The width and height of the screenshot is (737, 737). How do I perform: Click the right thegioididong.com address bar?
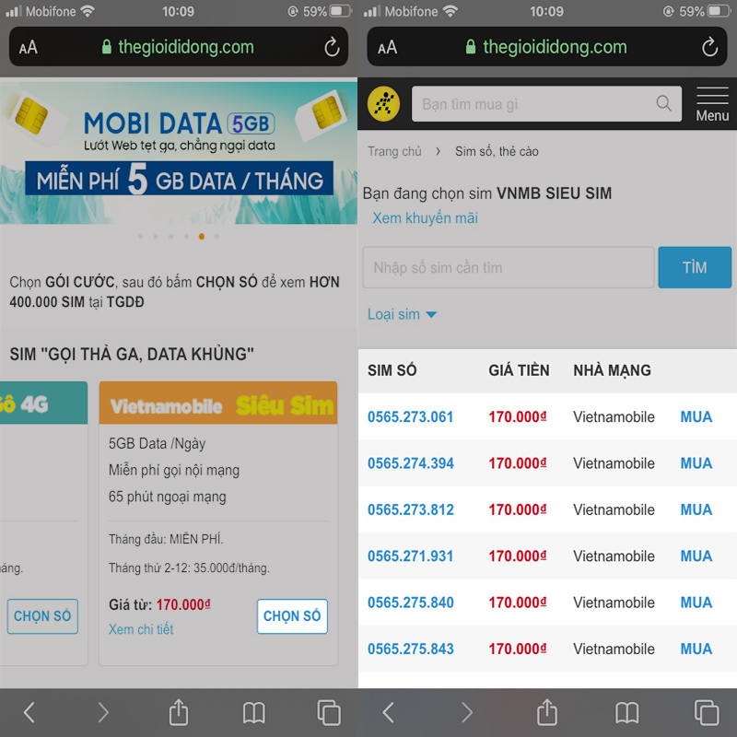click(x=547, y=47)
